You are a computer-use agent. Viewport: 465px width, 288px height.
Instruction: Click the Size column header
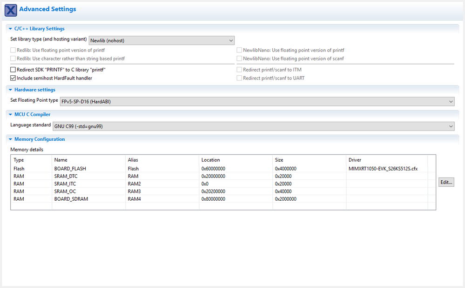click(310, 160)
